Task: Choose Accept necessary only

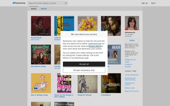Action: point(84,70)
